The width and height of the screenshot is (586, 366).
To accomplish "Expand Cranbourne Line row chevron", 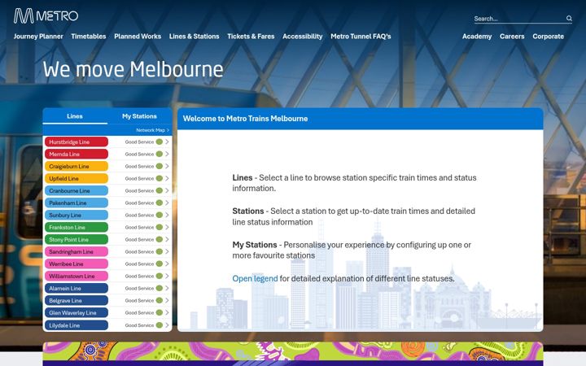I will [167, 190].
